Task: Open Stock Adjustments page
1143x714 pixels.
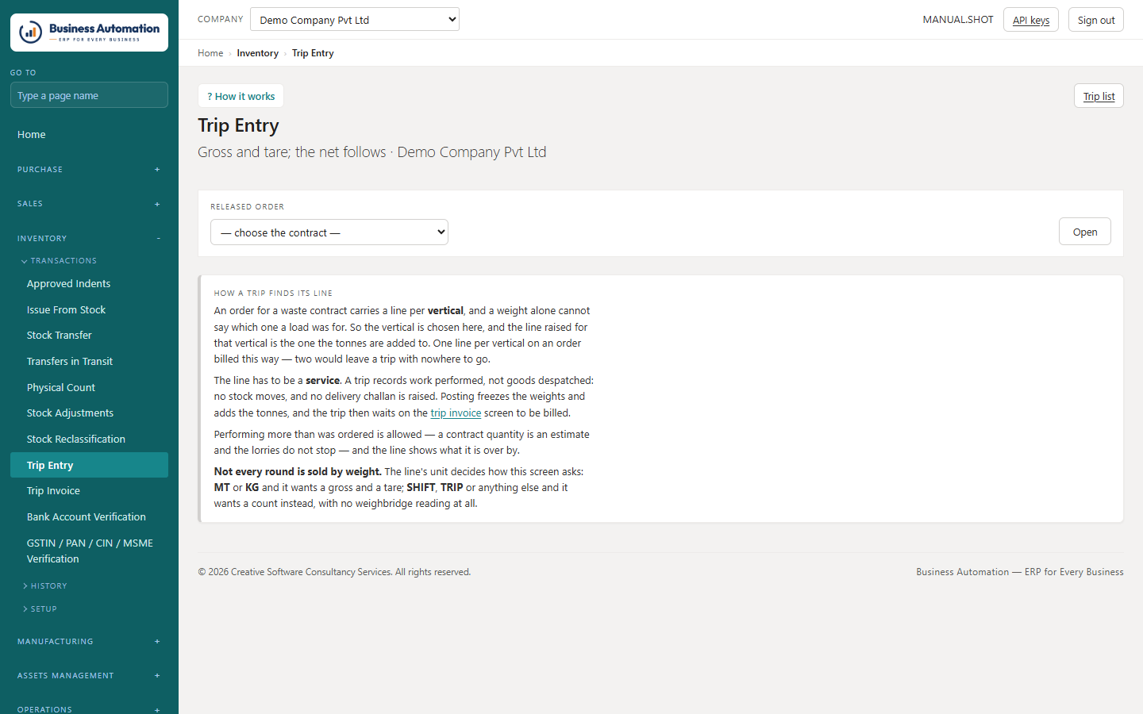Action: pyautogui.click(x=89, y=413)
